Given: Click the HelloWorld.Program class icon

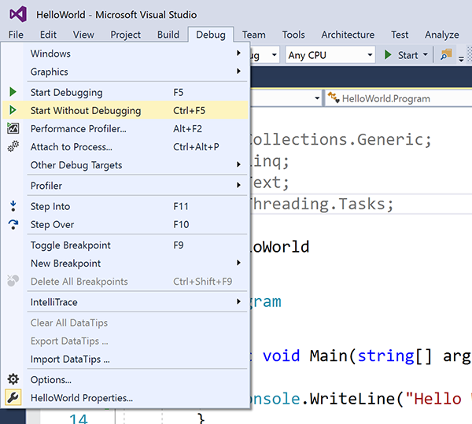Looking at the screenshot, I should (x=334, y=98).
